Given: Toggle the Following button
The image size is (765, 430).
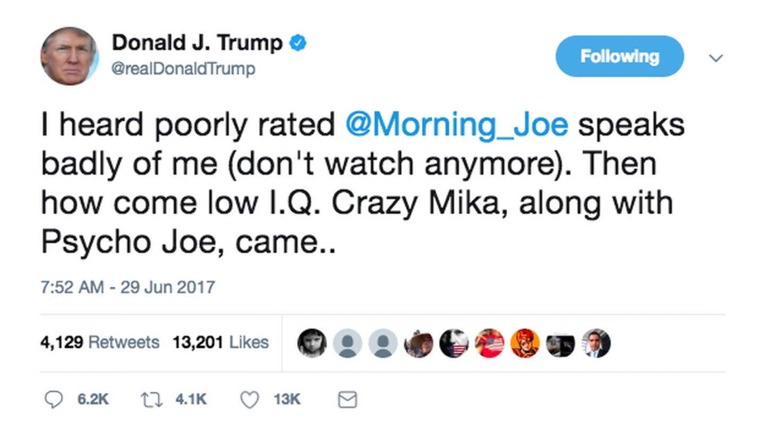Looking at the screenshot, I should tap(619, 56).
